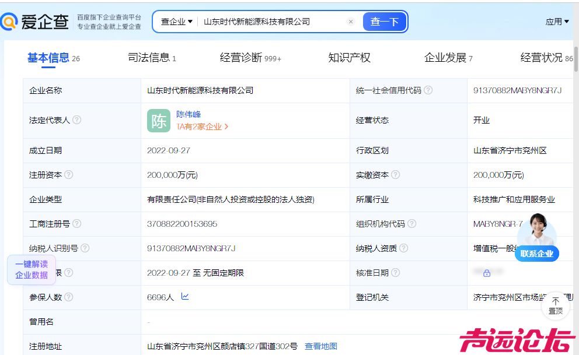
Task: Switch to the 企业发展 tab
Action: (x=448, y=58)
